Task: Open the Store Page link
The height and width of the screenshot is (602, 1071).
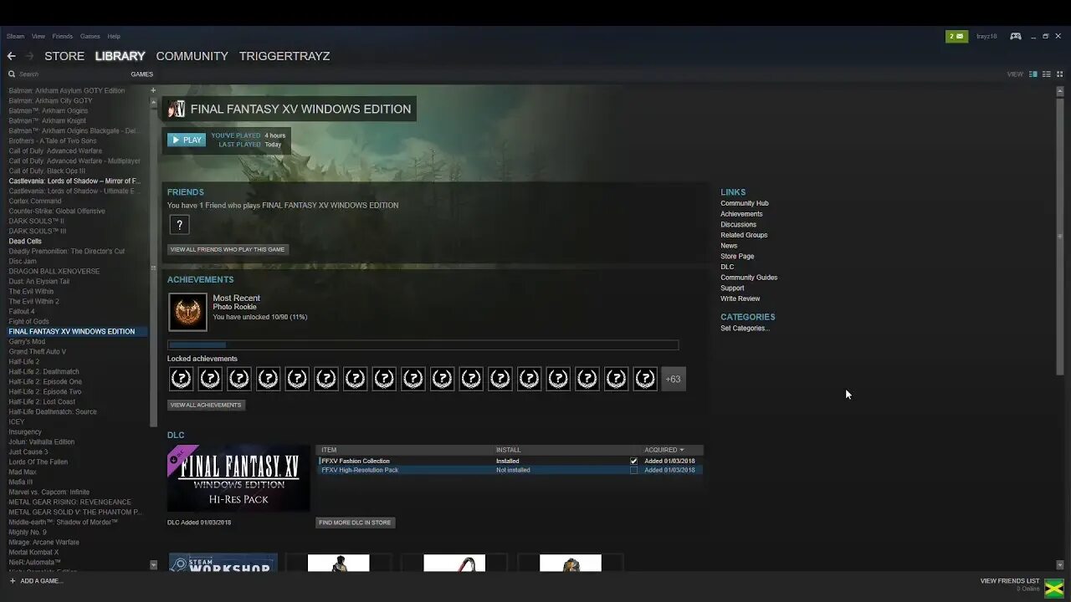Action: click(737, 256)
